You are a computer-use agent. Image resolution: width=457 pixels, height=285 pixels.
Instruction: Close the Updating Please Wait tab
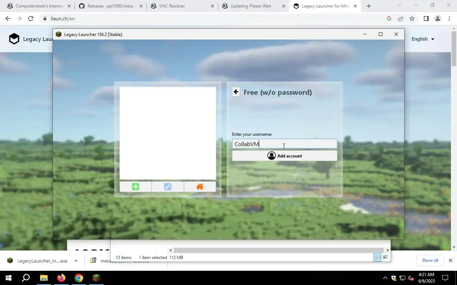(x=284, y=6)
